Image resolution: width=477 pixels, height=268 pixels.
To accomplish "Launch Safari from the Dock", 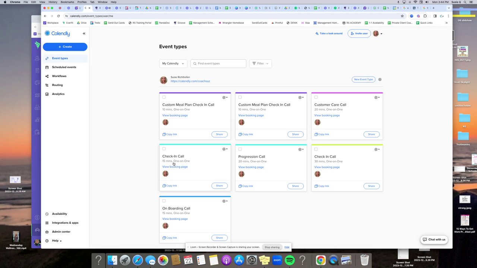I will [x=138, y=260].
